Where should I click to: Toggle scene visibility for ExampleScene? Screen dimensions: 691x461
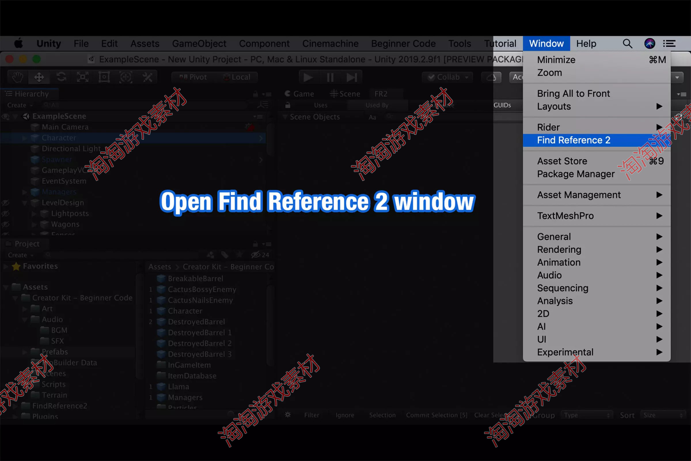5,116
